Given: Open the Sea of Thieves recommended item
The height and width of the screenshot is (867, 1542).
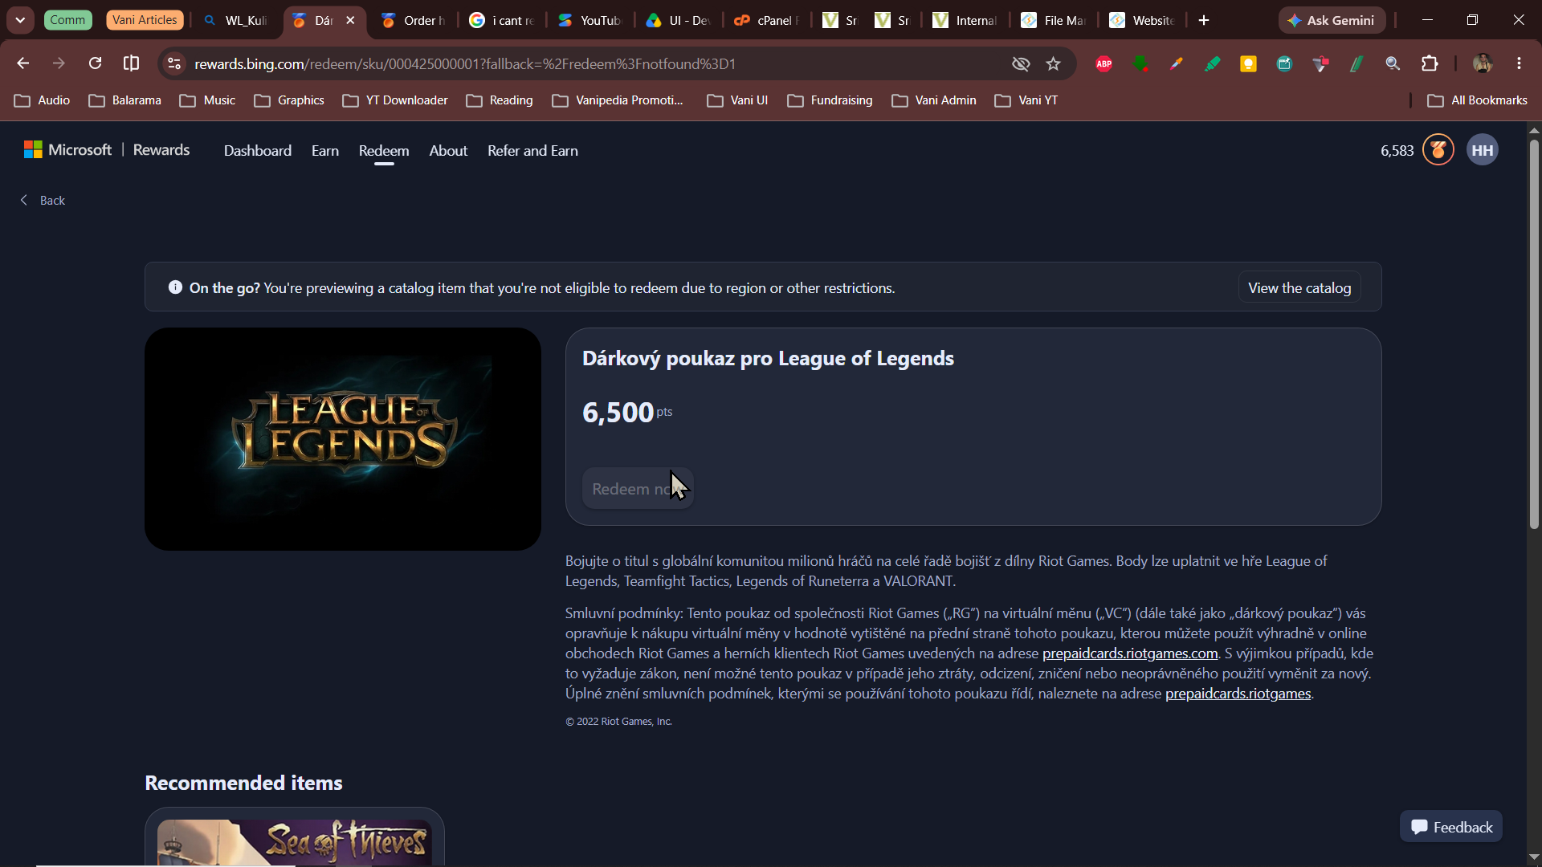Looking at the screenshot, I should (x=295, y=838).
